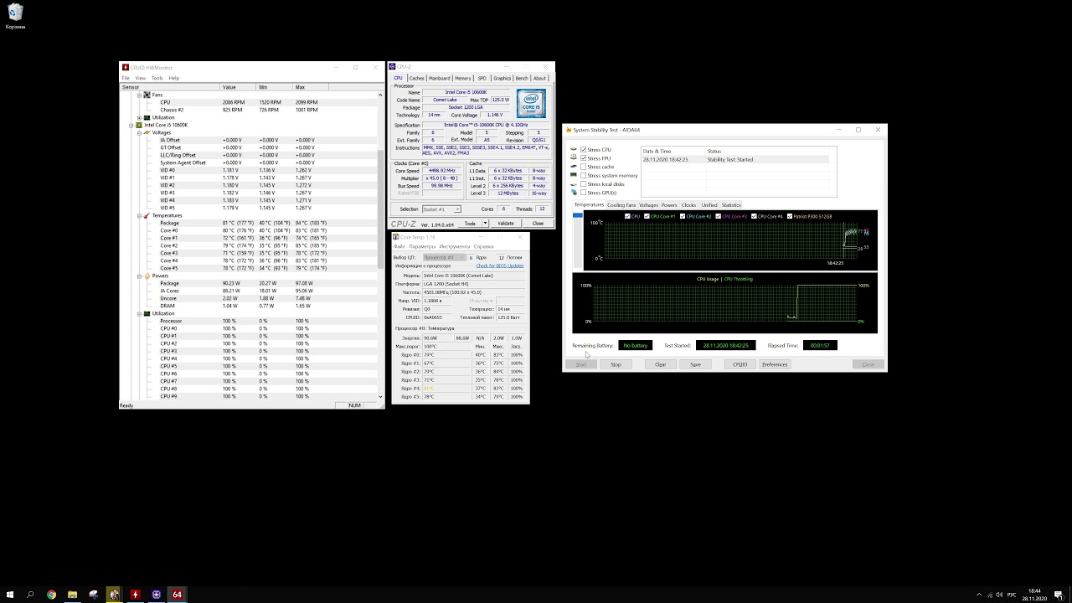Click the Powers flame icon in HWMonitor
The image size is (1072, 603).
147,276
